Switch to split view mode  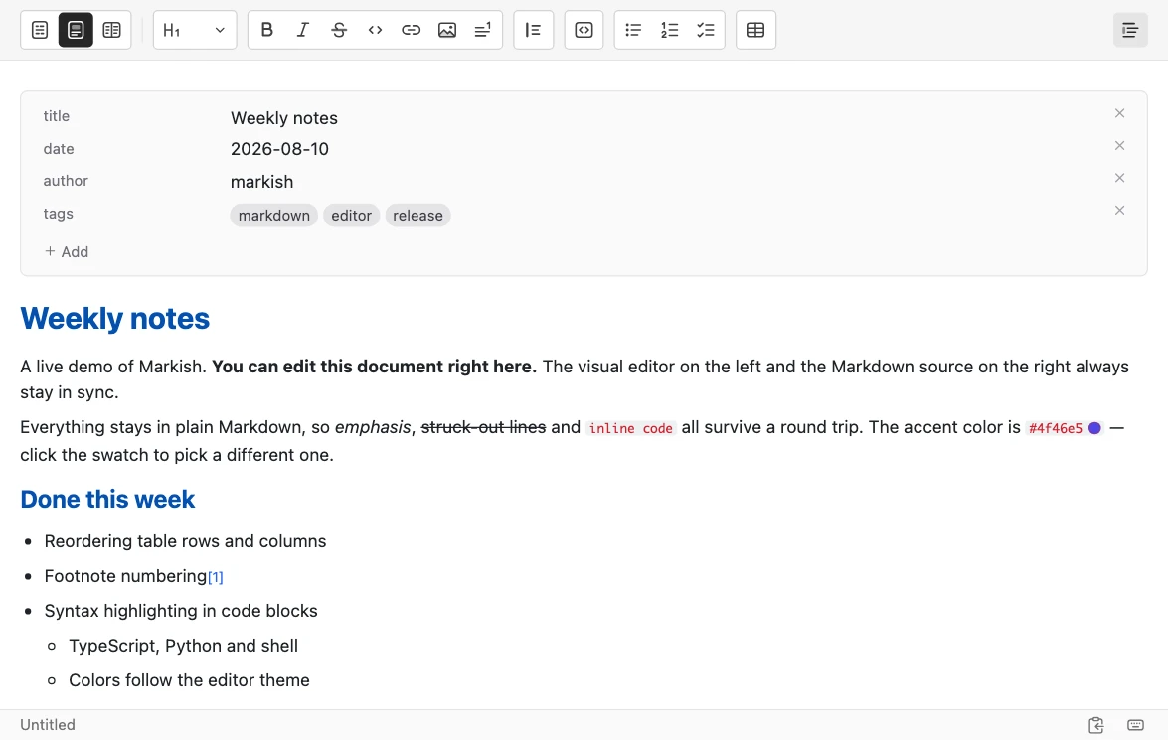111,30
